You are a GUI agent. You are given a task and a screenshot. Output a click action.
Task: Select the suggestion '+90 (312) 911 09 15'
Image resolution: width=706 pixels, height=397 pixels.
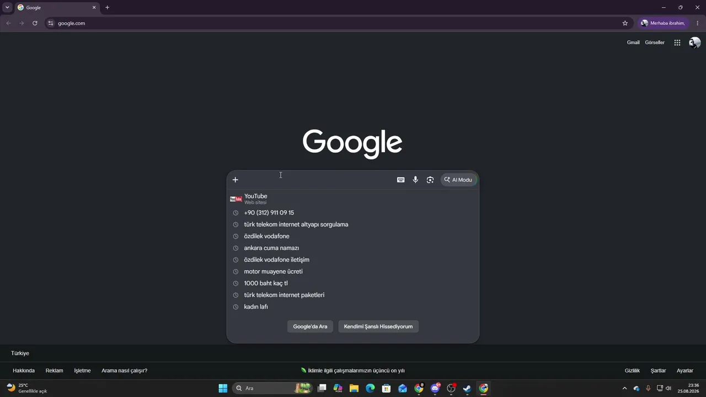(x=353, y=213)
